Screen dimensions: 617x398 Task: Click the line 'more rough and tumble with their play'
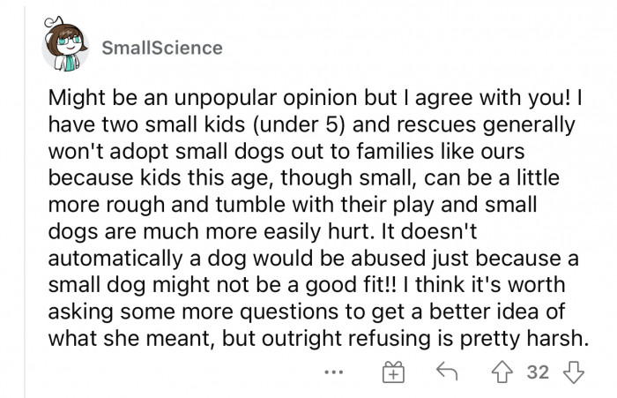pyautogui.click(x=293, y=205)
